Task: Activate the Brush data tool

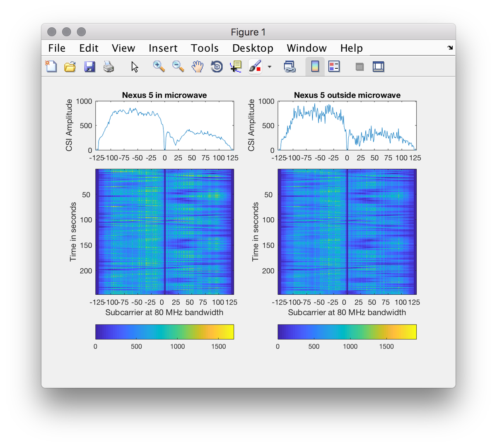Action: tap(255, 66)
